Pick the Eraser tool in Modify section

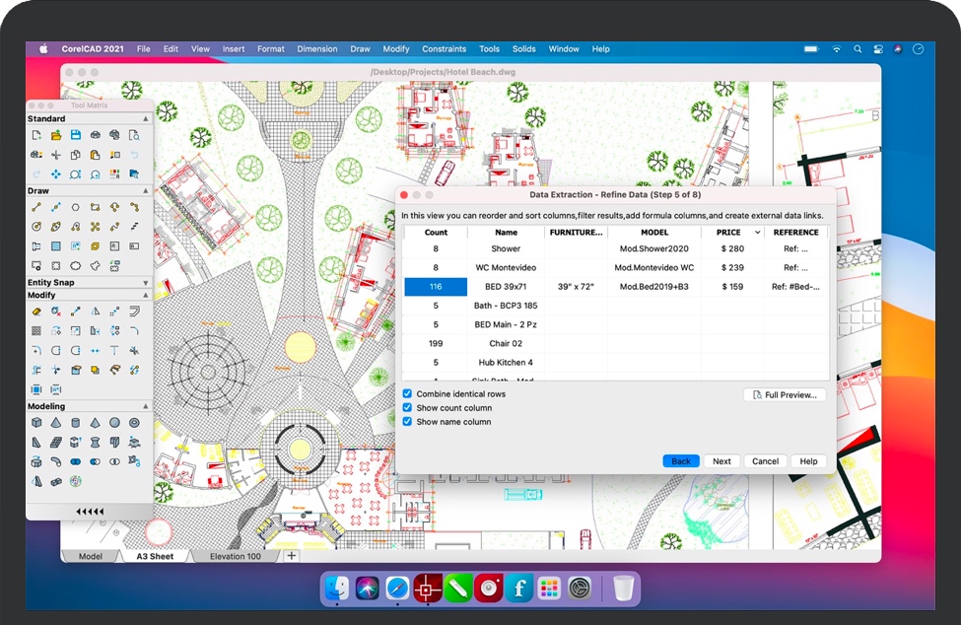36,312
